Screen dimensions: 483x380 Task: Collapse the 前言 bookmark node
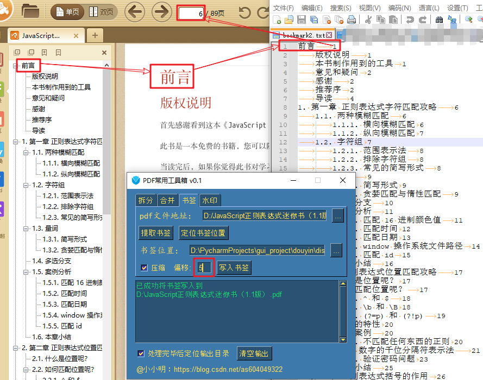click(15, 66)
